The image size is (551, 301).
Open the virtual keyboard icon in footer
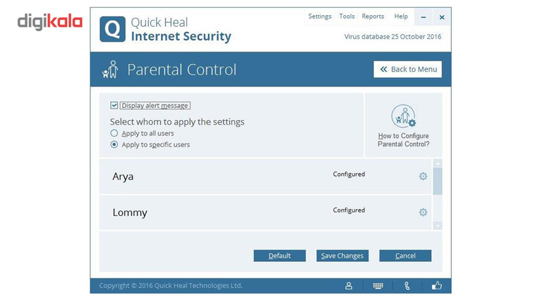[x=378, y=286]
